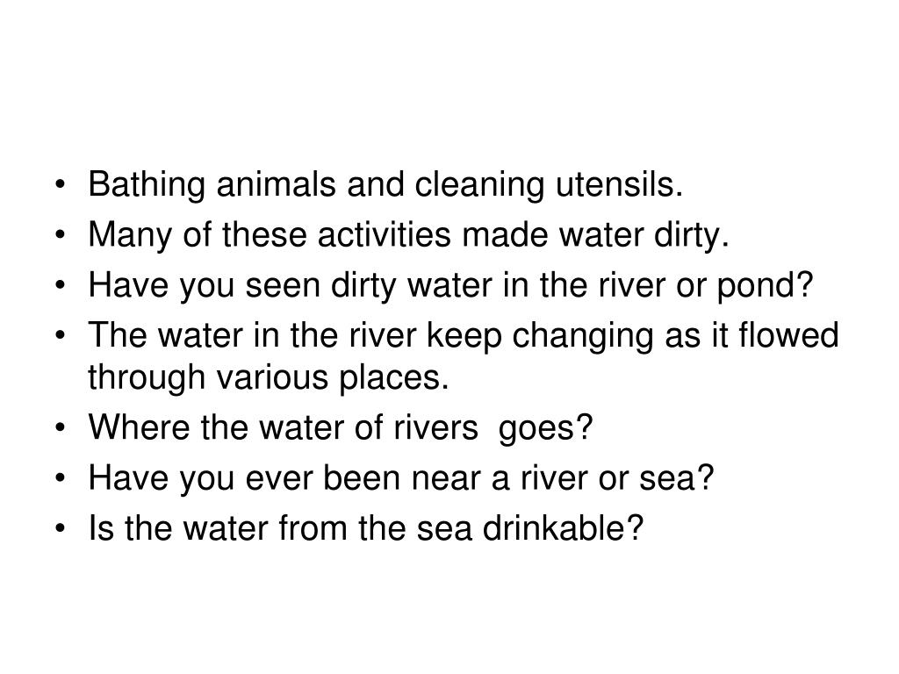Viewport: 899px width, 674px height.
Task: Click the question 'Where the water of rivers goes?'
Action: pyautogui.click(x=341, y=428)
